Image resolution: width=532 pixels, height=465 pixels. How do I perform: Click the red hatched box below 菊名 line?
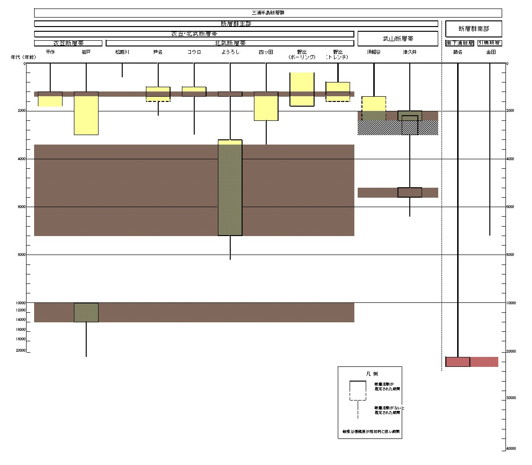458,362
